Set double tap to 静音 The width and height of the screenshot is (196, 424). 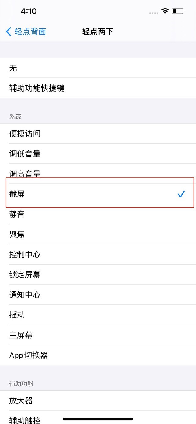coord(98,214)
